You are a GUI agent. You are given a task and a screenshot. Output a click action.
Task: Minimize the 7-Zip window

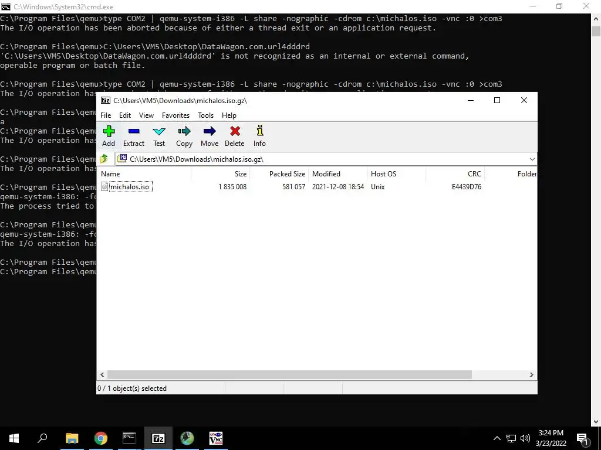click(x=471, y=100)
